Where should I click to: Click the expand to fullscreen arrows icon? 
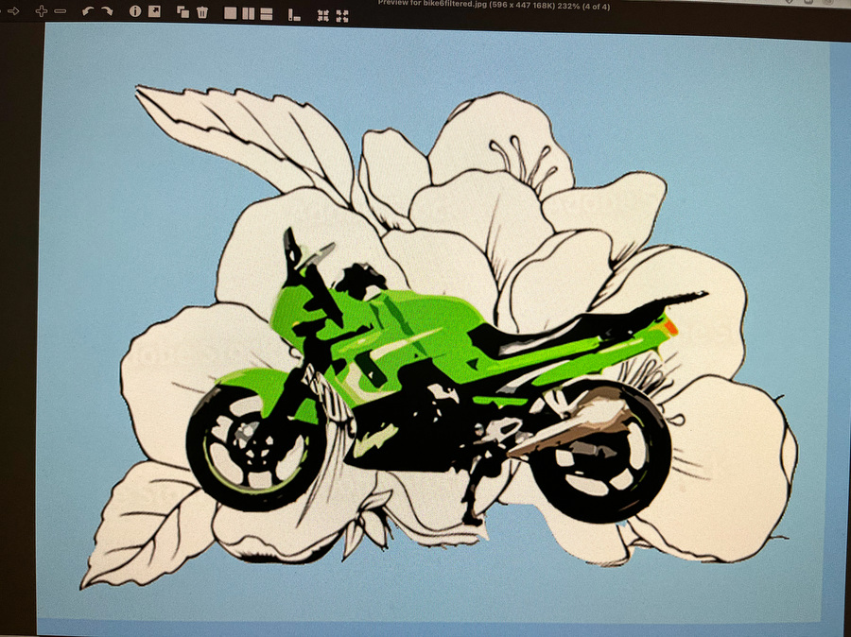coord(342,14)
